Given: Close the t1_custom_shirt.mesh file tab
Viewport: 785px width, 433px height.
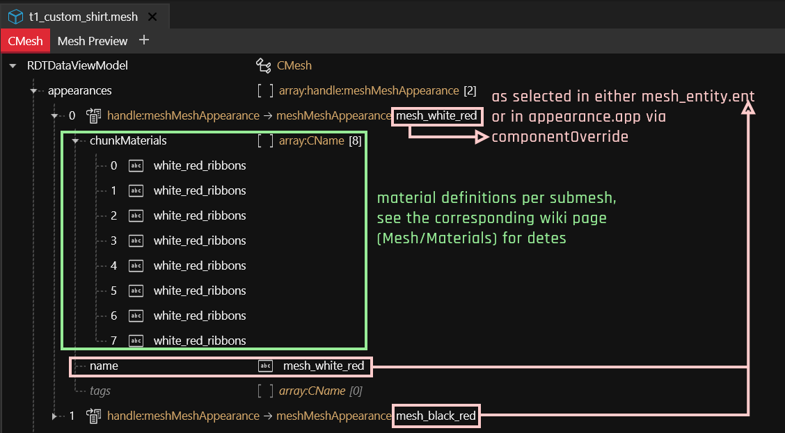Looking at the screenshot, I should coord(153,17).
